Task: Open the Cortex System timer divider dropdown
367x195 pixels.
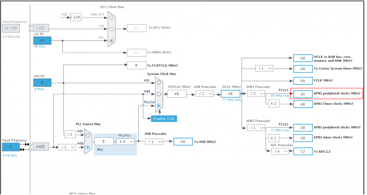Action: coord(264,68)
